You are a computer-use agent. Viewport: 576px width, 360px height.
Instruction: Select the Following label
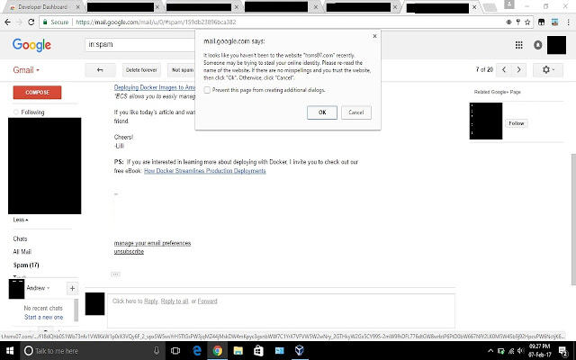coord(32,112)
